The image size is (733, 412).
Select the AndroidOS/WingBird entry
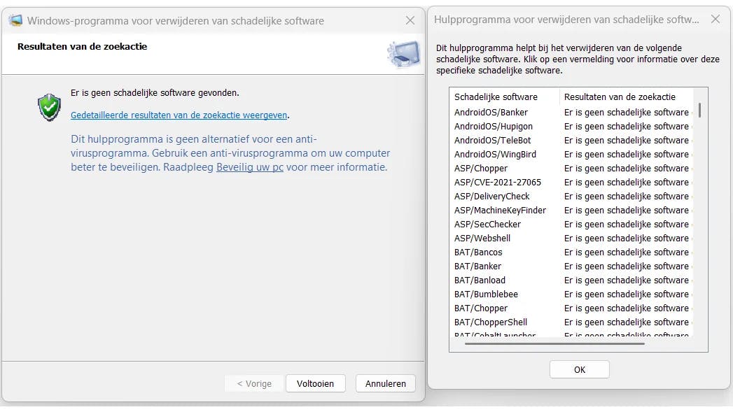click(x=495, y=154)
